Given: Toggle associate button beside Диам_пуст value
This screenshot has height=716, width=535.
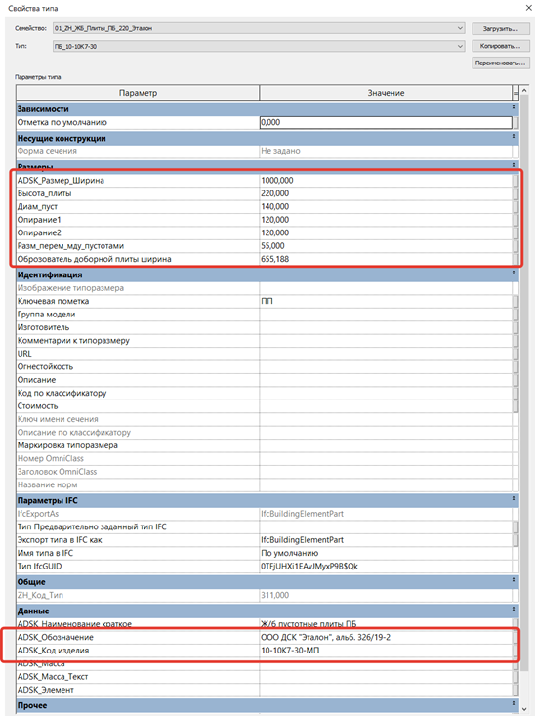Looking at the screenshot, I should tap(515, 207).
